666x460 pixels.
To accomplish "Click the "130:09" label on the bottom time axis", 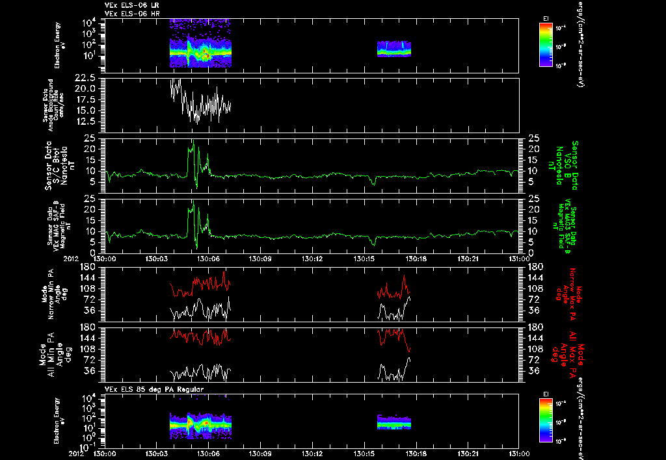I will click(260, 454).
